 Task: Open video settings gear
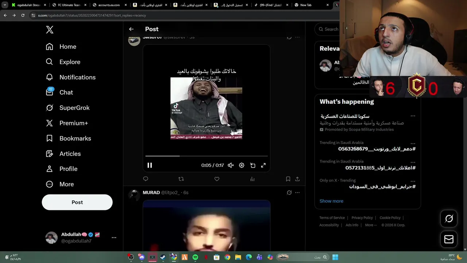242,165
